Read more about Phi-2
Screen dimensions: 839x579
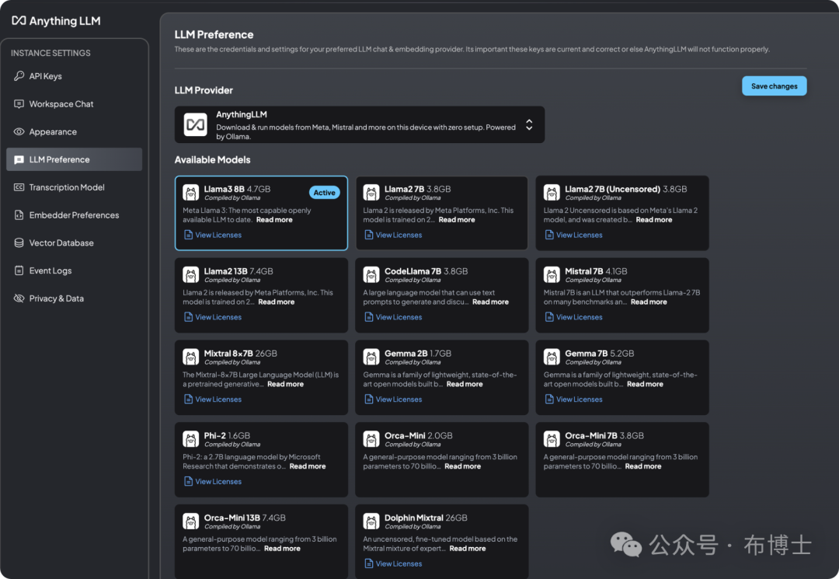[307, 466]
